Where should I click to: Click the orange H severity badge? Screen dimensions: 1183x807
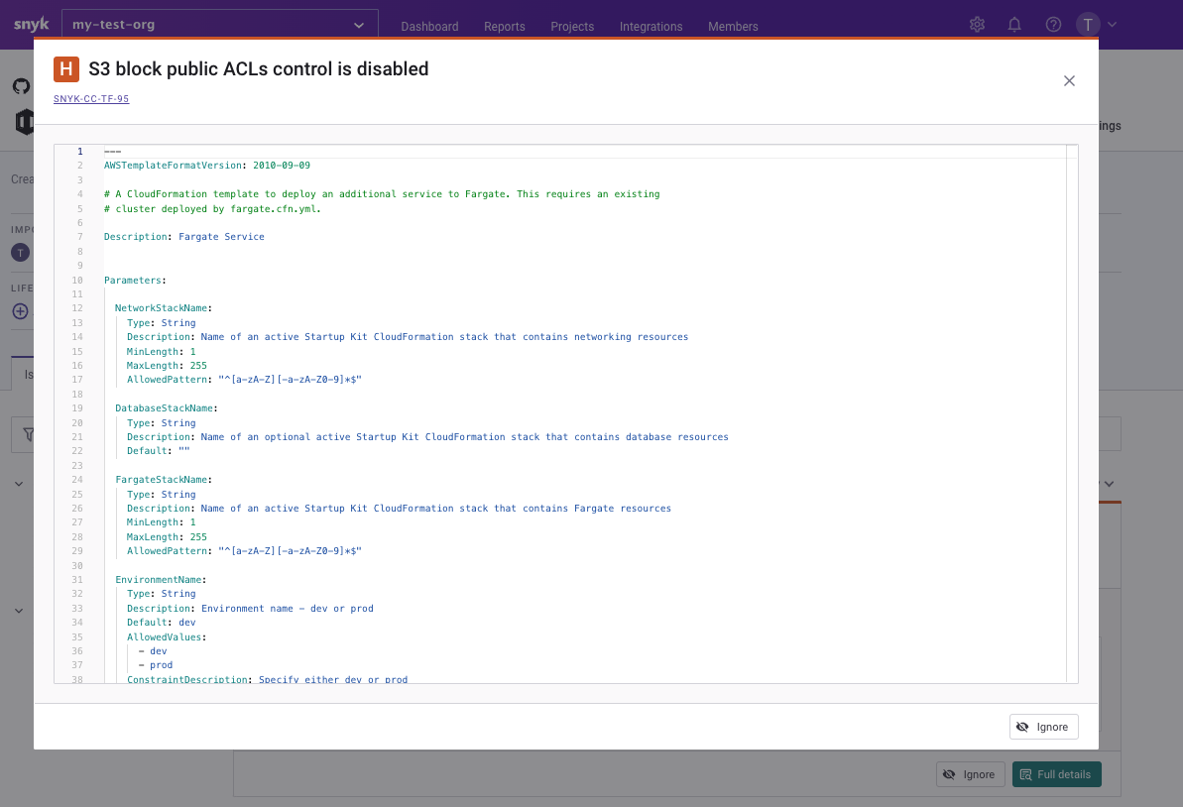65,69
